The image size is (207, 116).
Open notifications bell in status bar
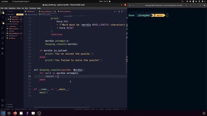click(x=125, y=109)
